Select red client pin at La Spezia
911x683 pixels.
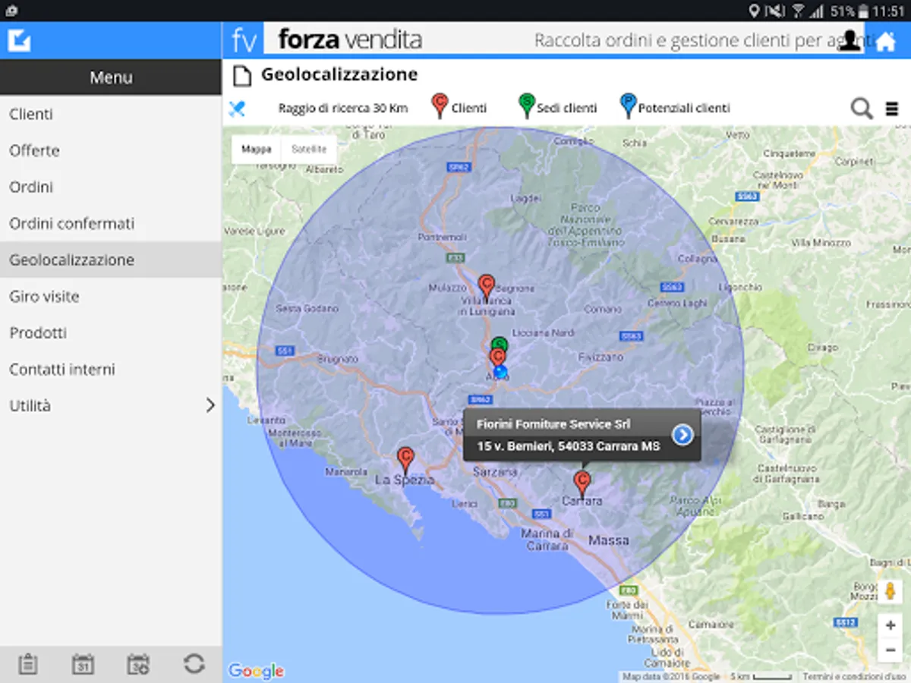click(406, 460)
